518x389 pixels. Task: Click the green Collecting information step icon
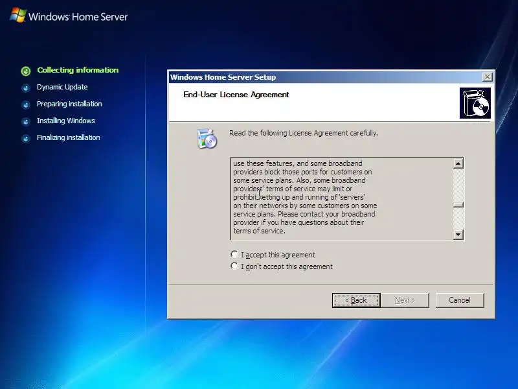[x=26, y=71]
